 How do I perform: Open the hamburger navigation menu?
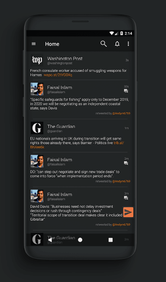34,44
